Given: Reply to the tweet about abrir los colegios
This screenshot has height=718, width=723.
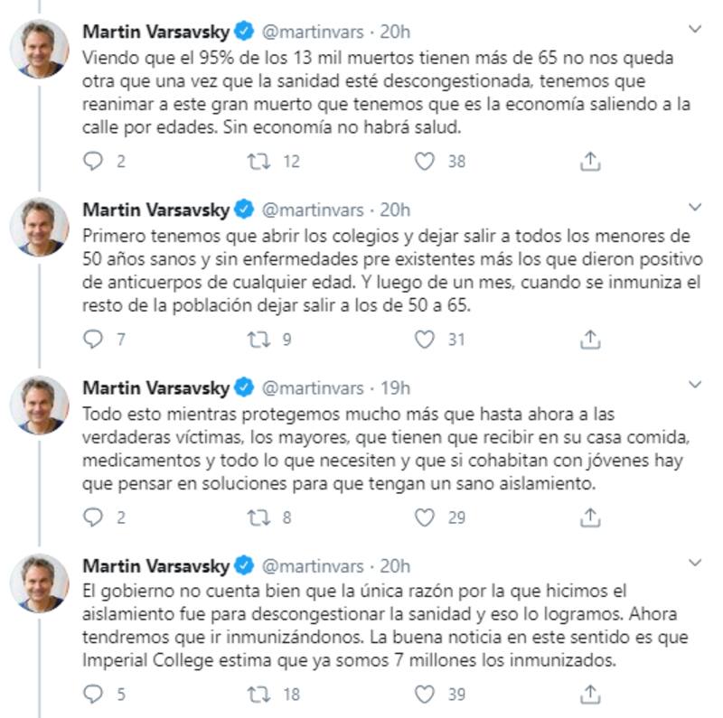Looking at the screenshot, I should [94, 340].
